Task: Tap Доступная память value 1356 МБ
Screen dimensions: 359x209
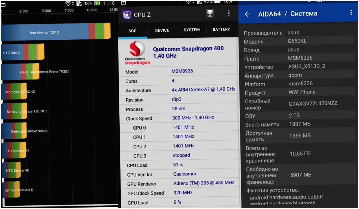Action: [300, 135]
